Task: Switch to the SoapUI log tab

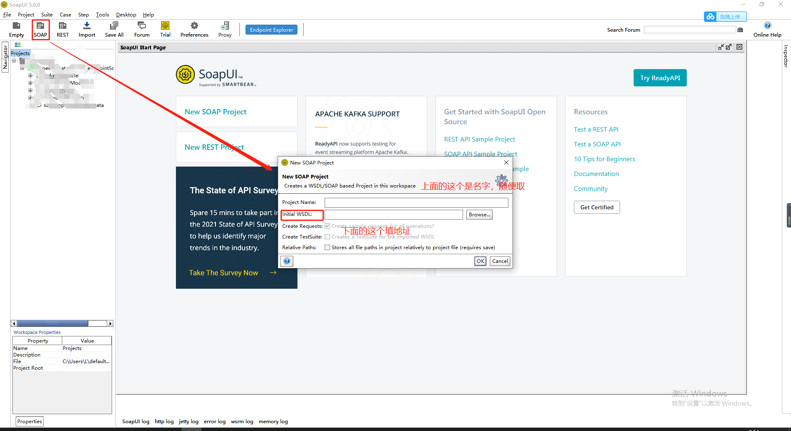Action: (x=136, y=422)
